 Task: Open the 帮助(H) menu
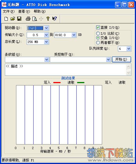pos(40,11)
